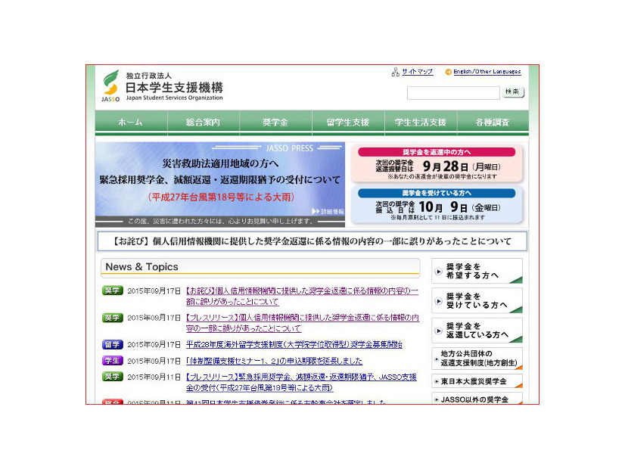Click the green 奨学 badge on the first news item
Screen dimensions: 625x469
click(111, 291)
